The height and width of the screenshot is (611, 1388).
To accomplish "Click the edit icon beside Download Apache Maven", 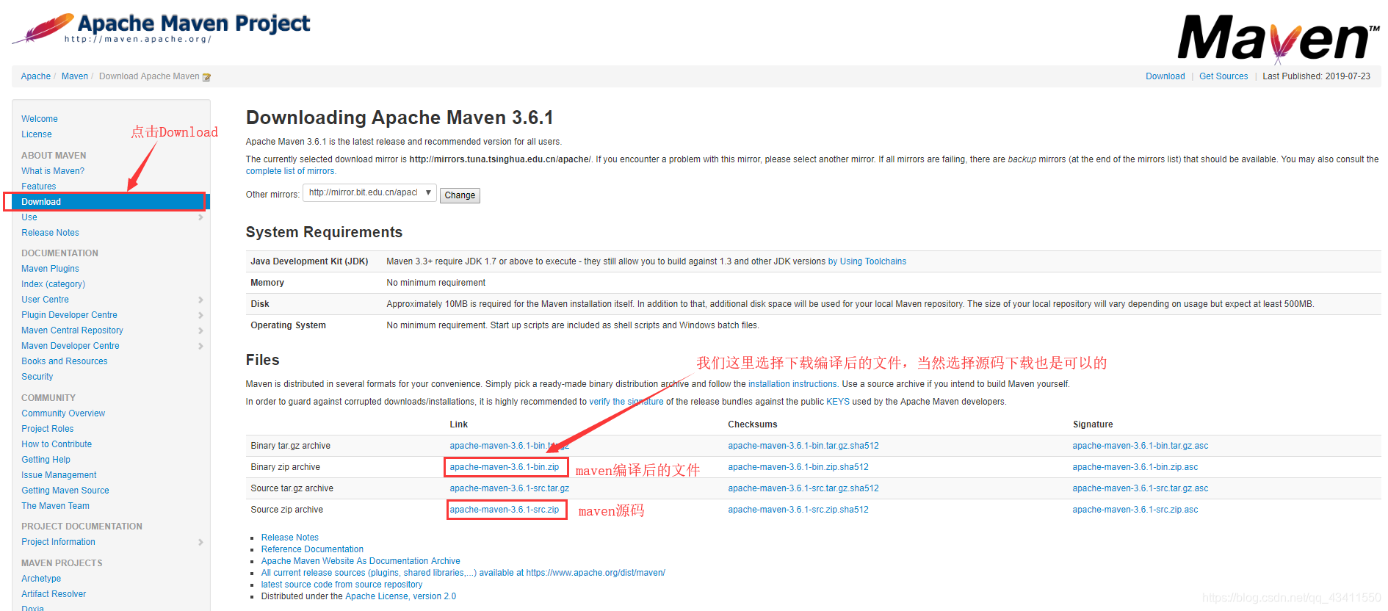I will click(207, 77).
